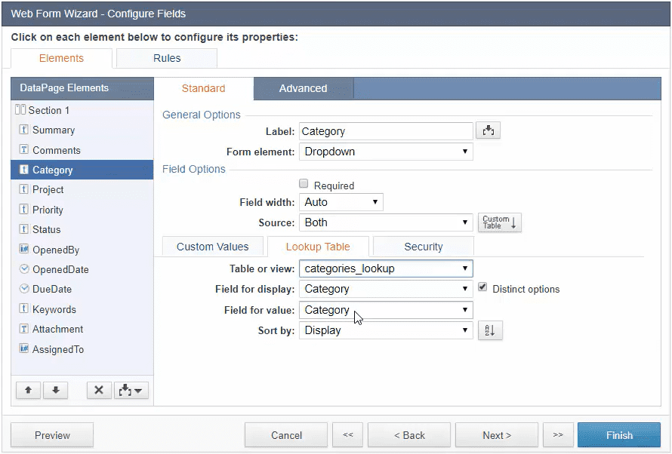Open the Advanced tab
Screen dimensions: 672x454
[x=303, y=88]
